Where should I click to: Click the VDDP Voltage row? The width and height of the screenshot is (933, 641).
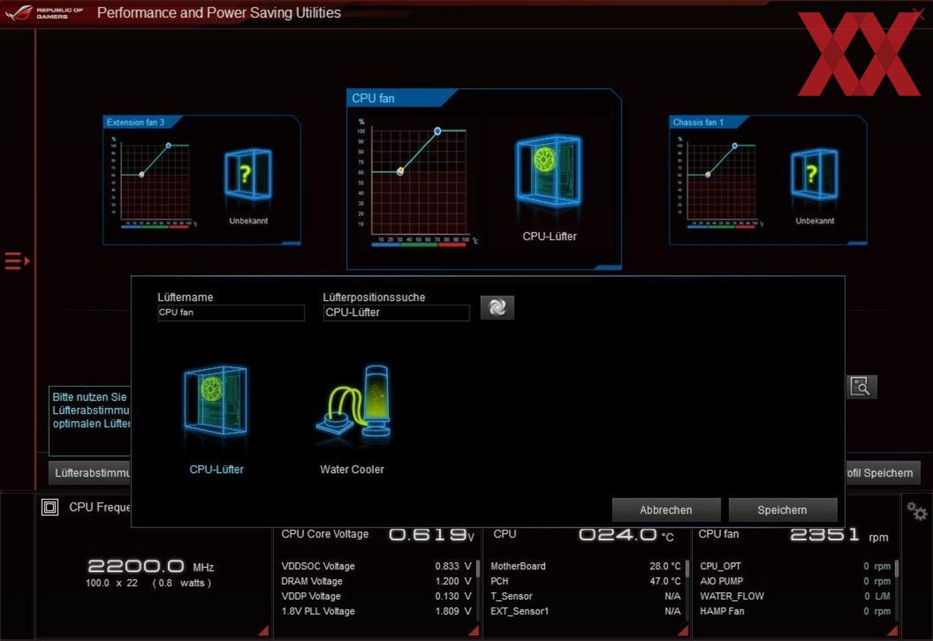pos(376,596)
